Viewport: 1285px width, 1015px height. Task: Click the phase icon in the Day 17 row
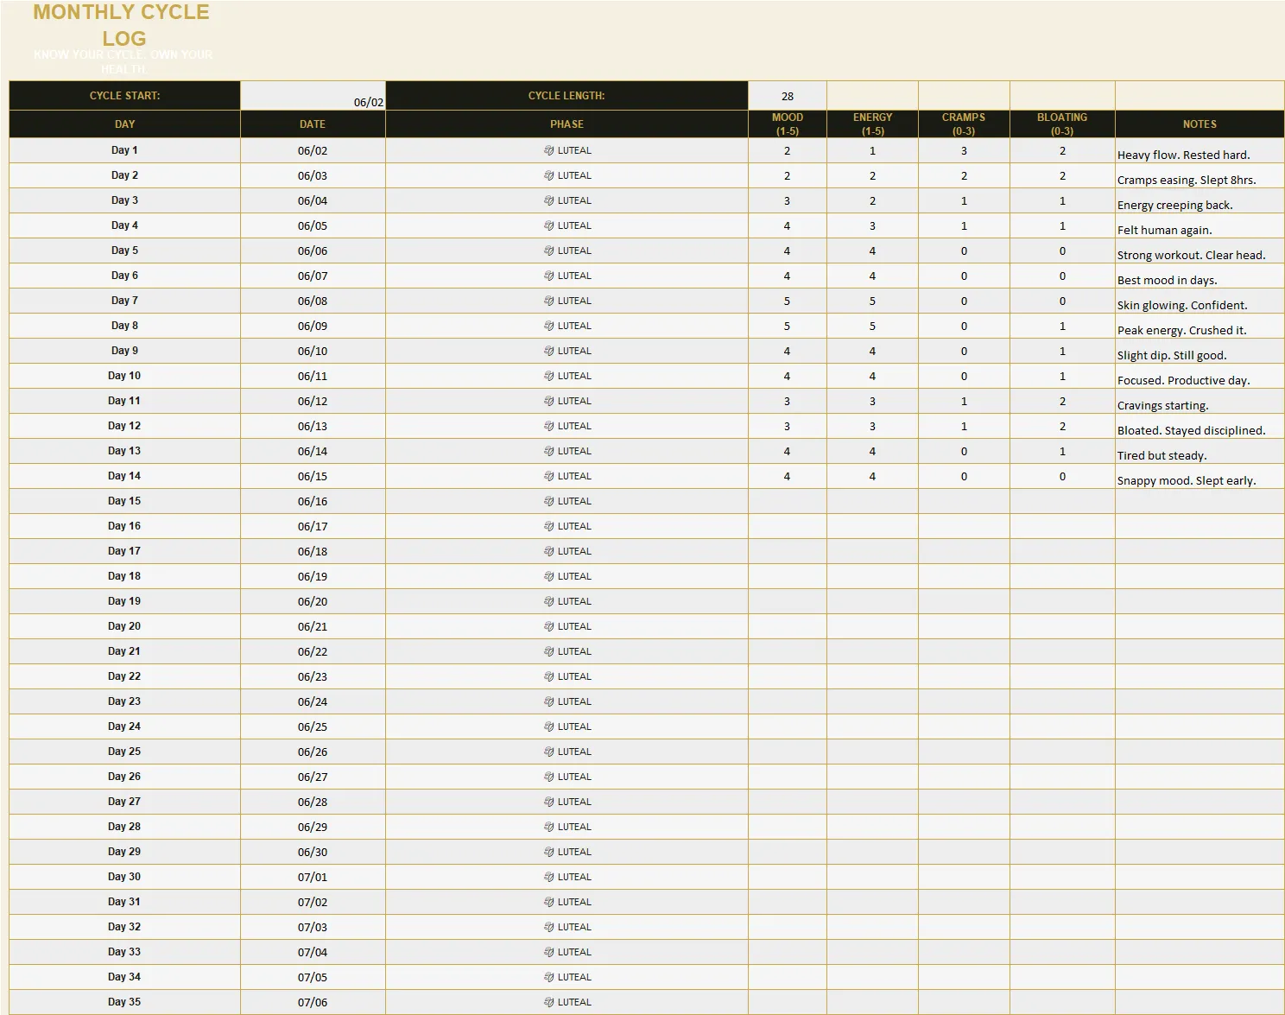pyautogui.click(x=548, y=551)
